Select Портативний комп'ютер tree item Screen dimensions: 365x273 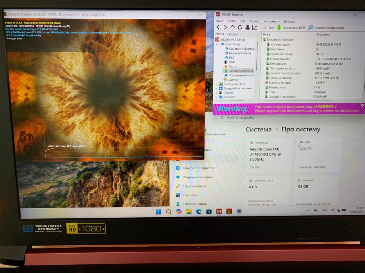(239, 75)
